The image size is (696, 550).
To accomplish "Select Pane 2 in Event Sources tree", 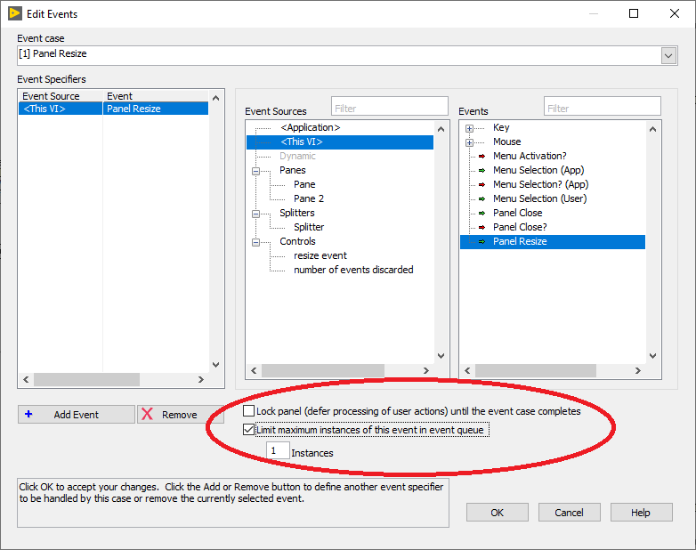I will click(309, 198).
